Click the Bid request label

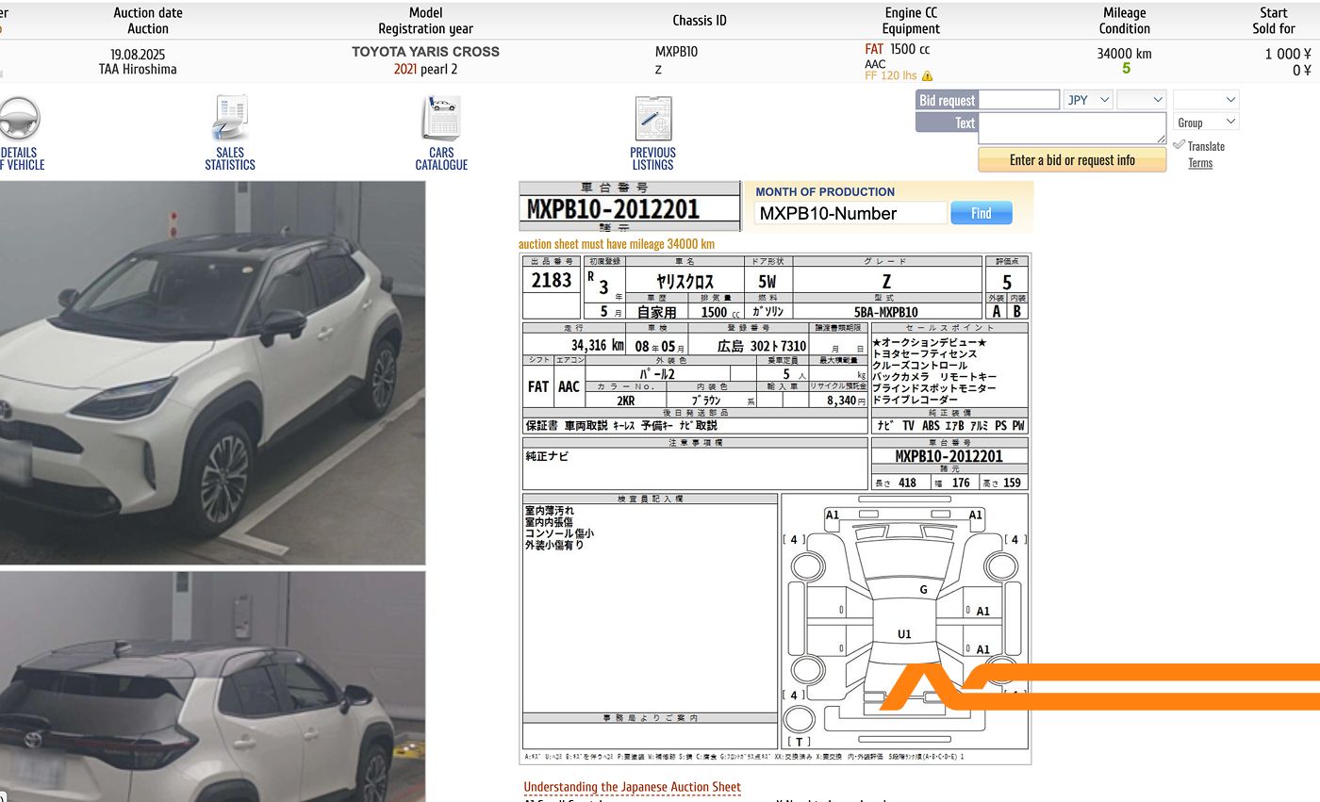pos(948,100)
